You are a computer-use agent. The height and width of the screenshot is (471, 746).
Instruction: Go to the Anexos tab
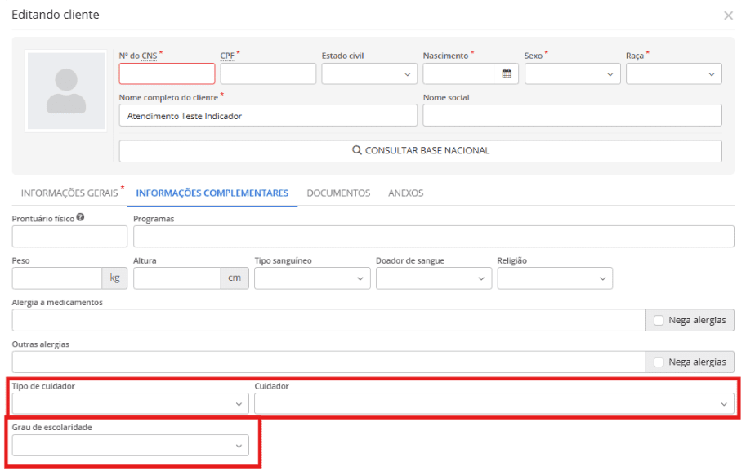pos(405,193)
